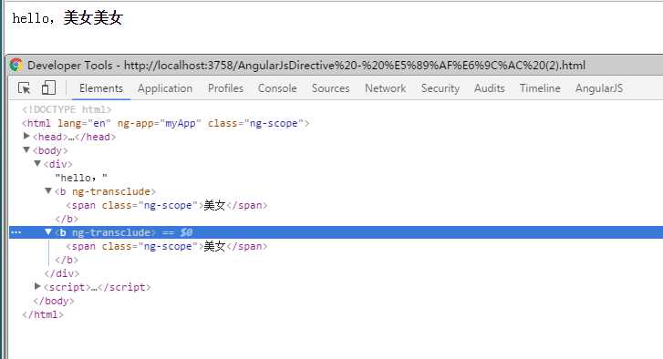Select the closing </html> tag row
Image resolution: width=663 pixels, height=359 pixels.
tap(43, 314)
